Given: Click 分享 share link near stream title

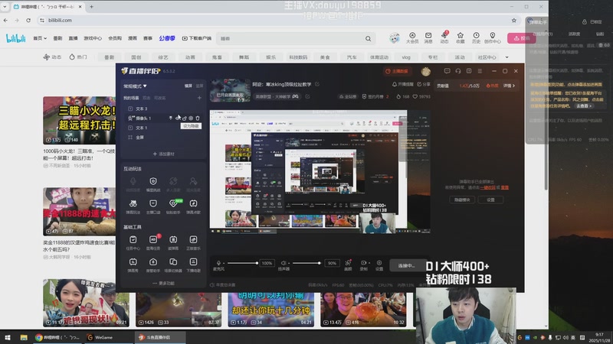Looking at the screenshot, I should [x=424, y=84].
